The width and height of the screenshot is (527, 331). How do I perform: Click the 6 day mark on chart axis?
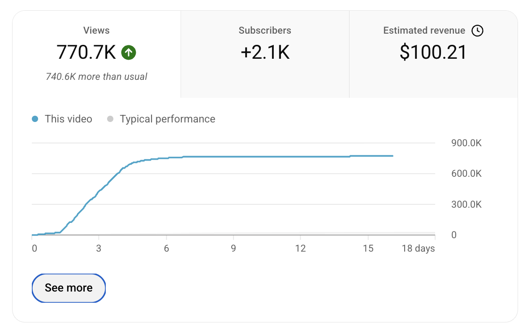pyautogui.click(x=166, y=248)
